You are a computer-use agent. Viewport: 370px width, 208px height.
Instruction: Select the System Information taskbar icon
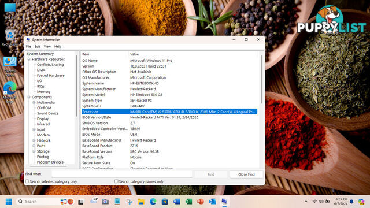point(224,202)
